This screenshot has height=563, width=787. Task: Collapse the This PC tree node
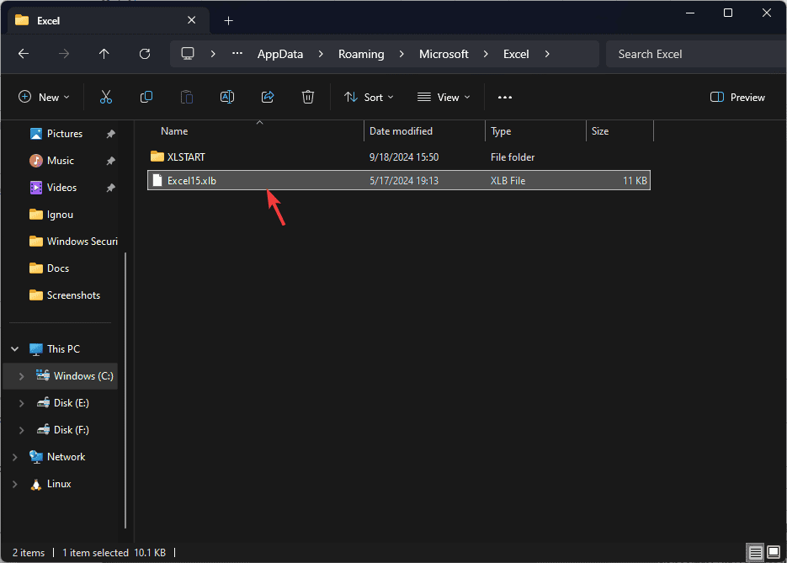click(x=15, y=349)
